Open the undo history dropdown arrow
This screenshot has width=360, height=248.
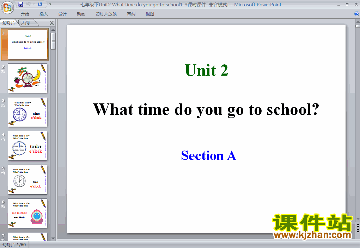click(x=33, y=4)
